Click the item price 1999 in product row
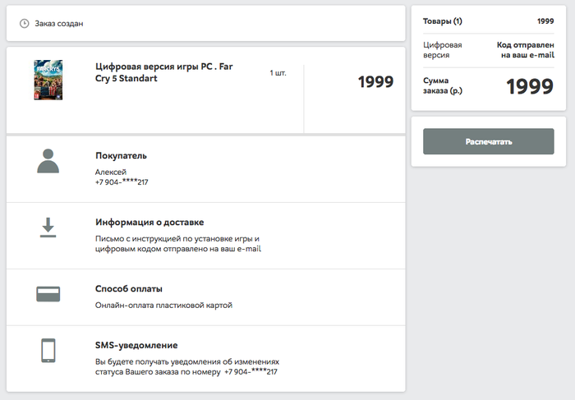Screen dimensions: 575x400 point(376,82)
